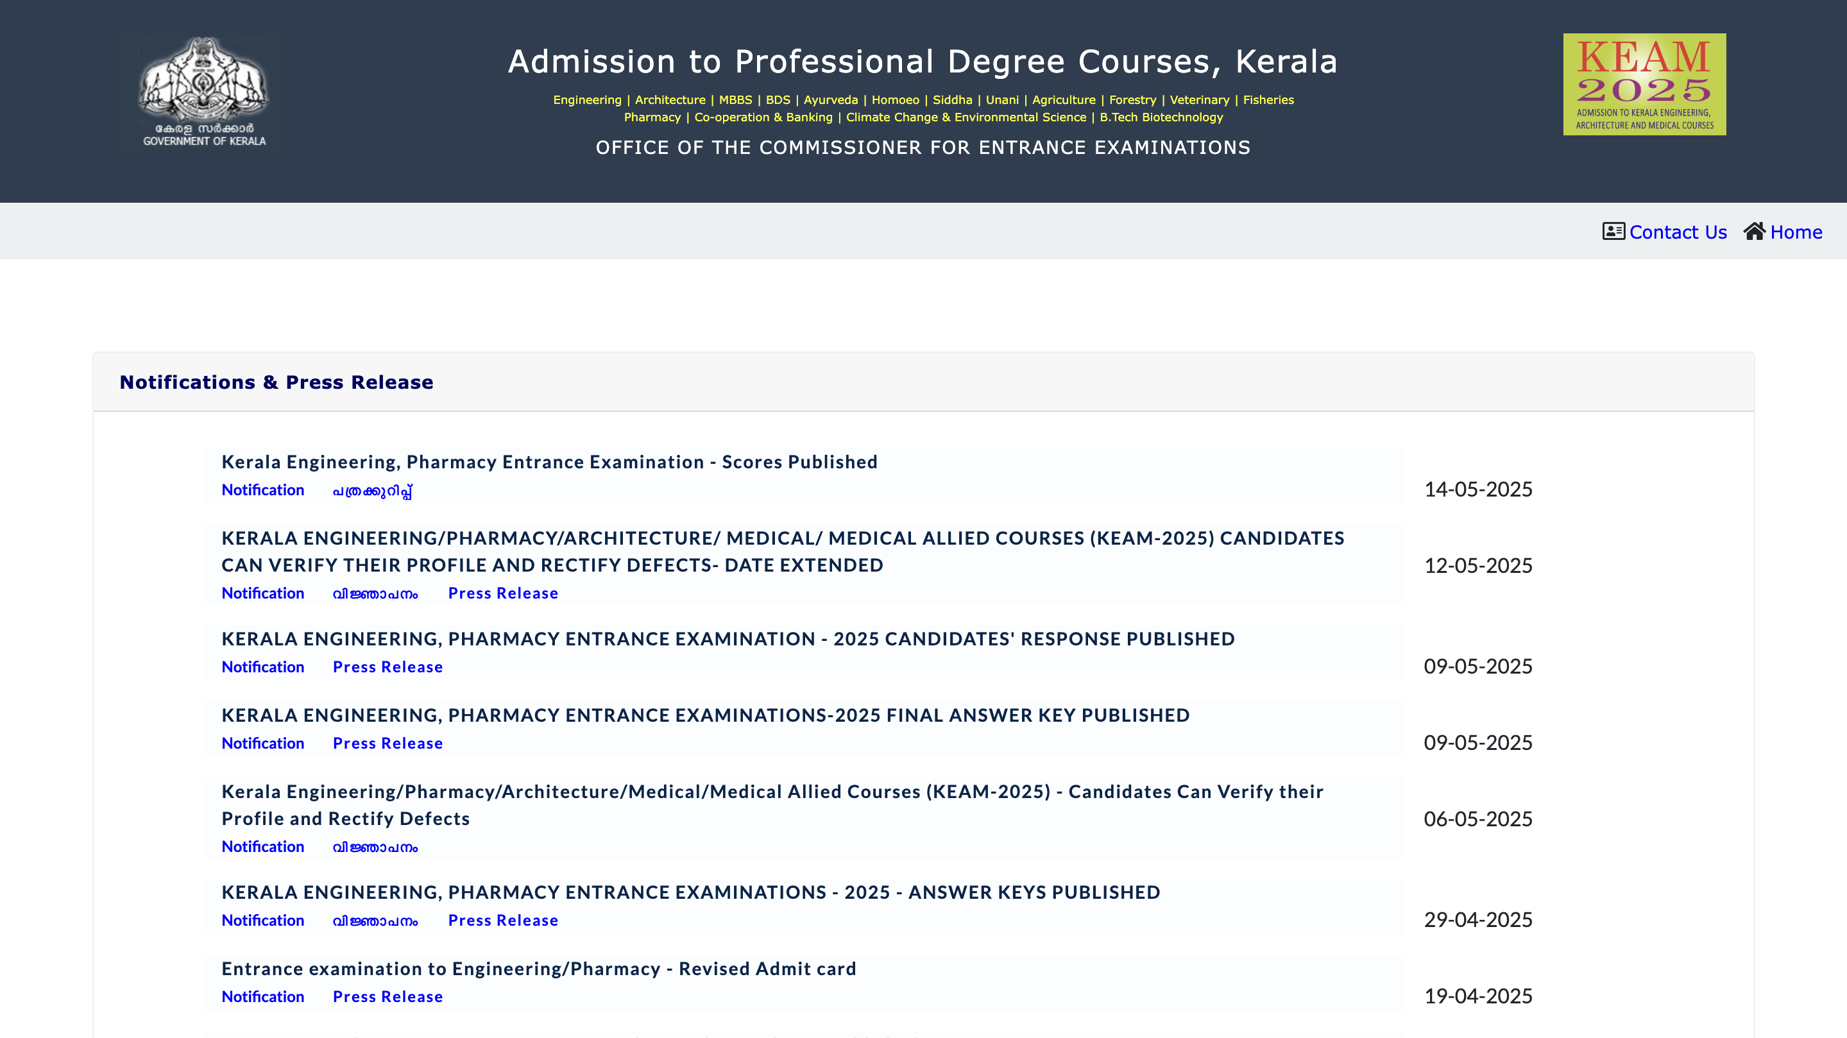Screen dimensions: 1847x1038
Task: Click the Contact Us card icon
Action: point(1613,231)
